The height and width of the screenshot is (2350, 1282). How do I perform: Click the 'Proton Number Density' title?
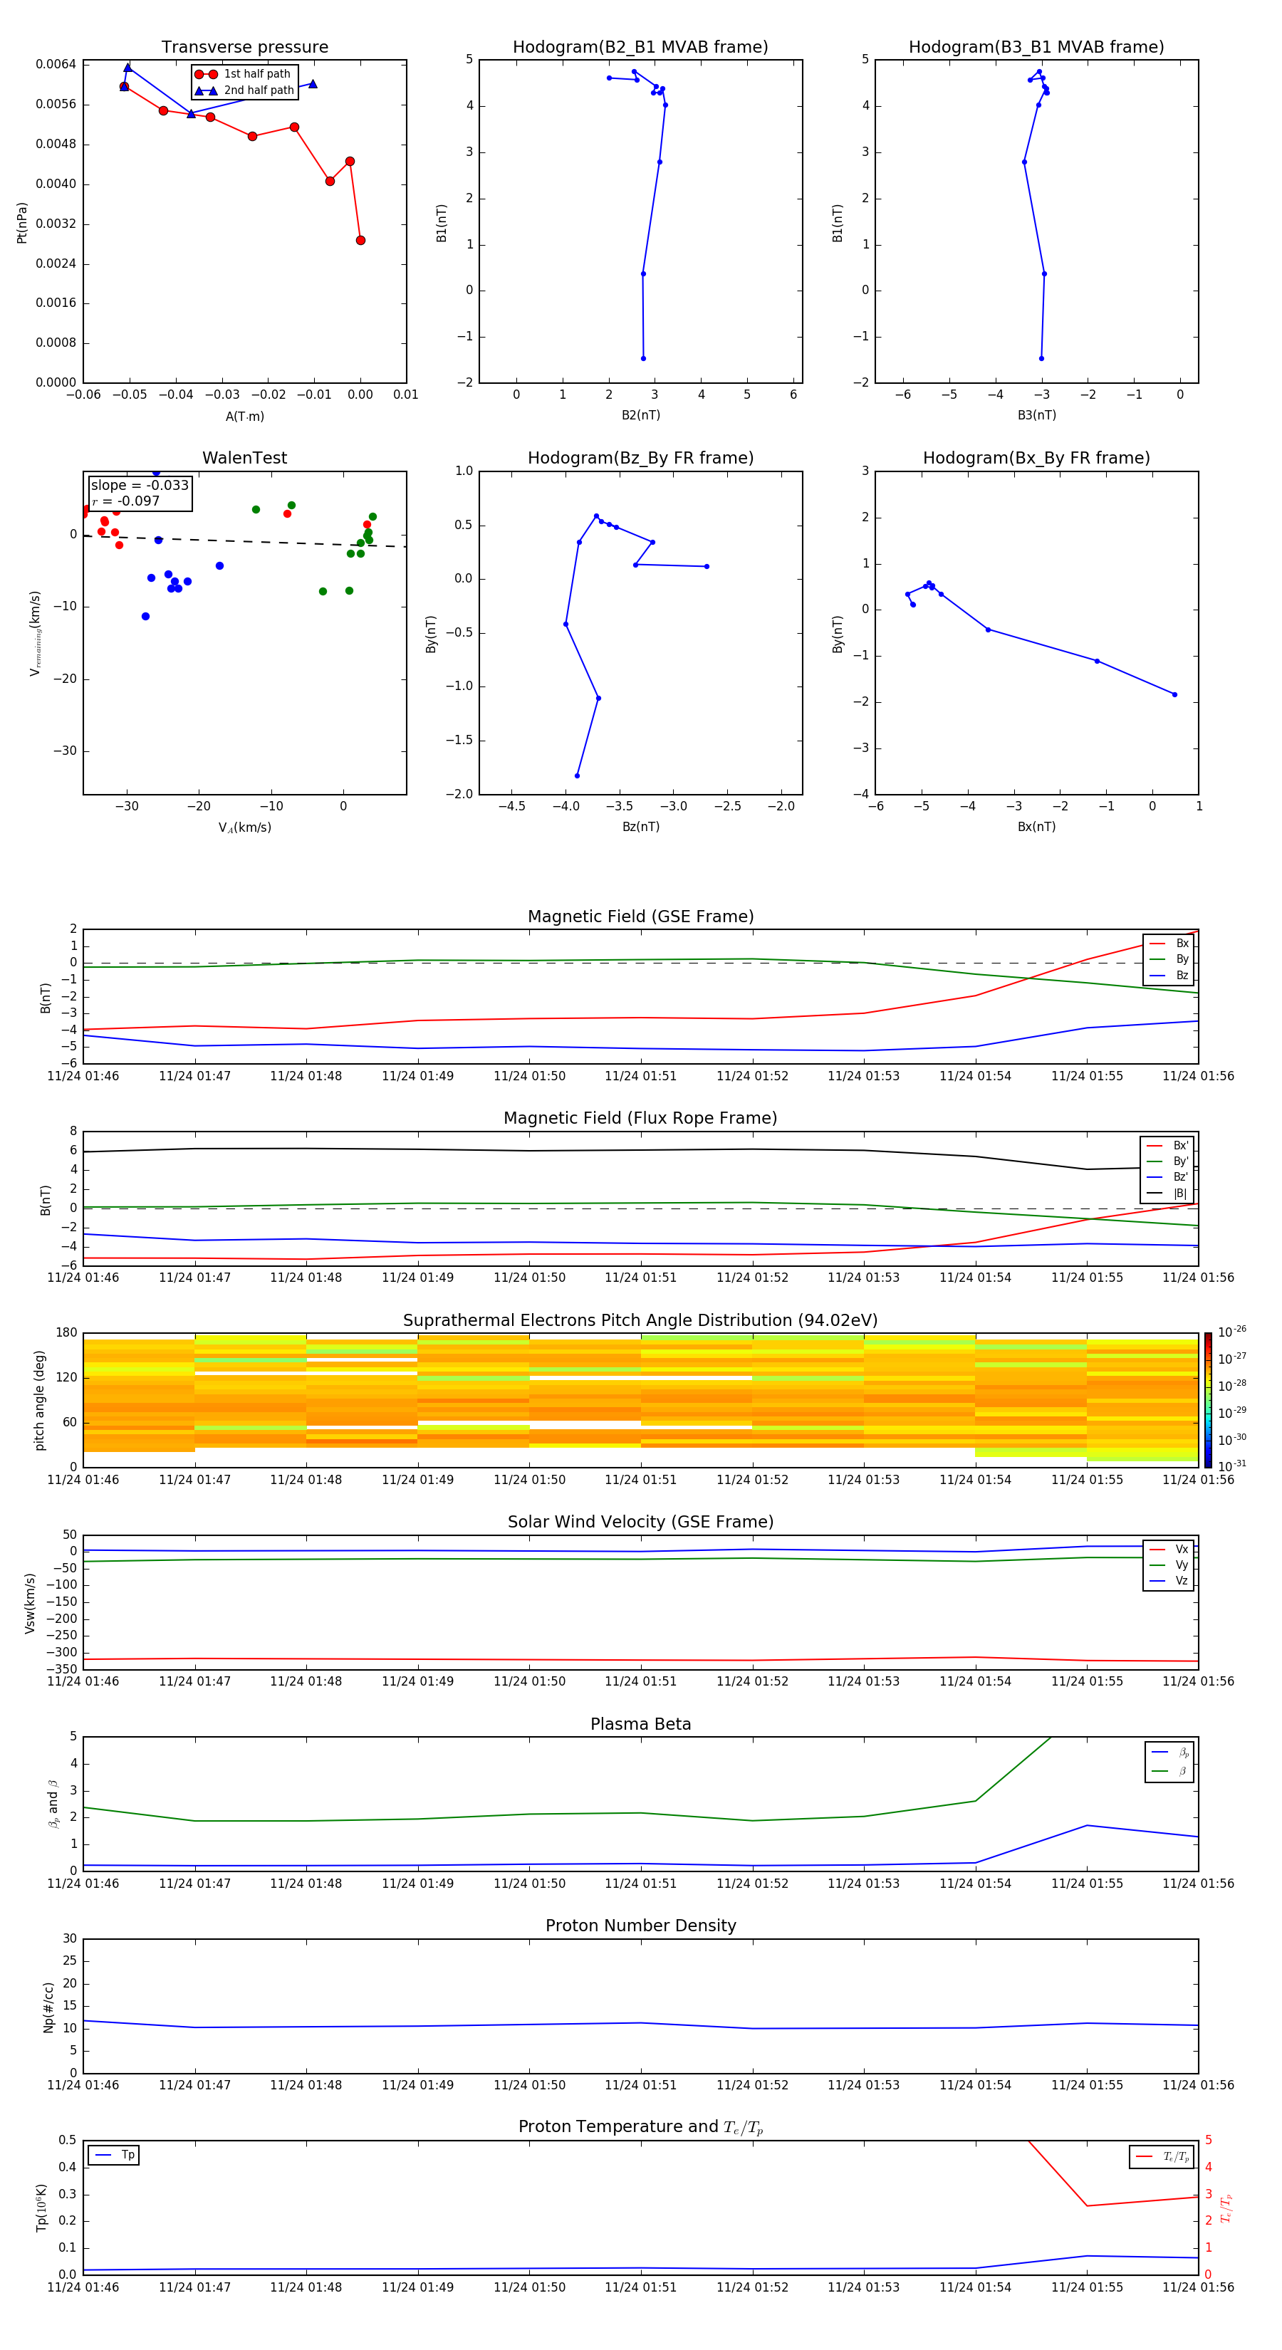coord(640,1926)
